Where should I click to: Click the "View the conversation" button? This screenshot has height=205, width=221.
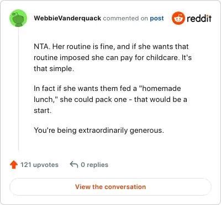coord(110,187)
